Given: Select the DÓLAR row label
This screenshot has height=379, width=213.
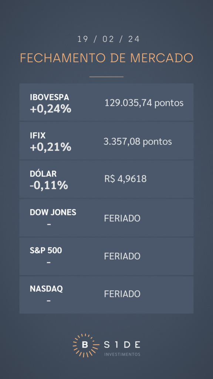Looking at the screenshot, I should [x=43, y=174].
